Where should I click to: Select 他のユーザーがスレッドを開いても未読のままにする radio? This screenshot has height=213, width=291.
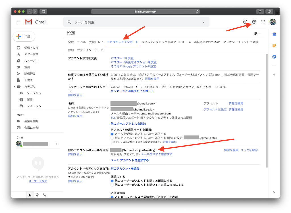pyautogui.click(x=112, y=185)
